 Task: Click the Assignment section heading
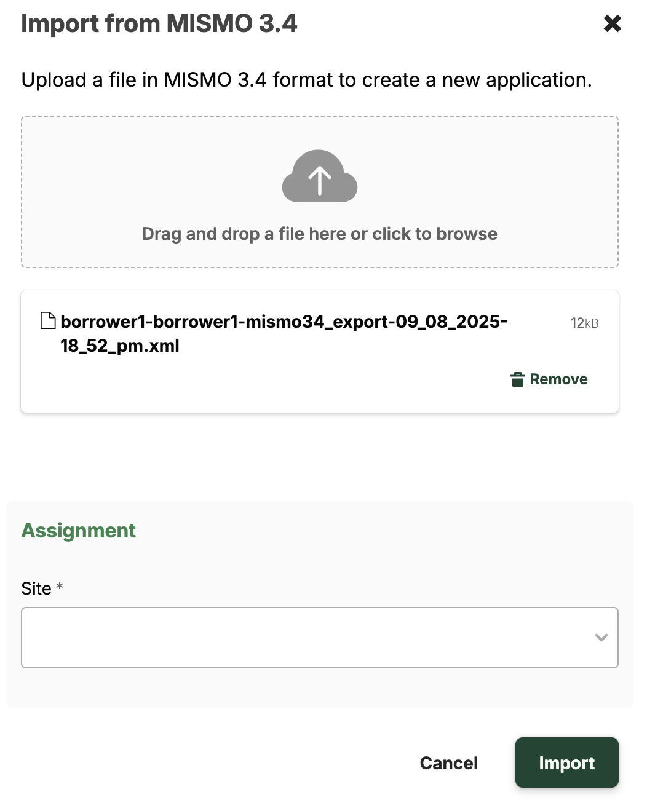(x=79, y=531)
